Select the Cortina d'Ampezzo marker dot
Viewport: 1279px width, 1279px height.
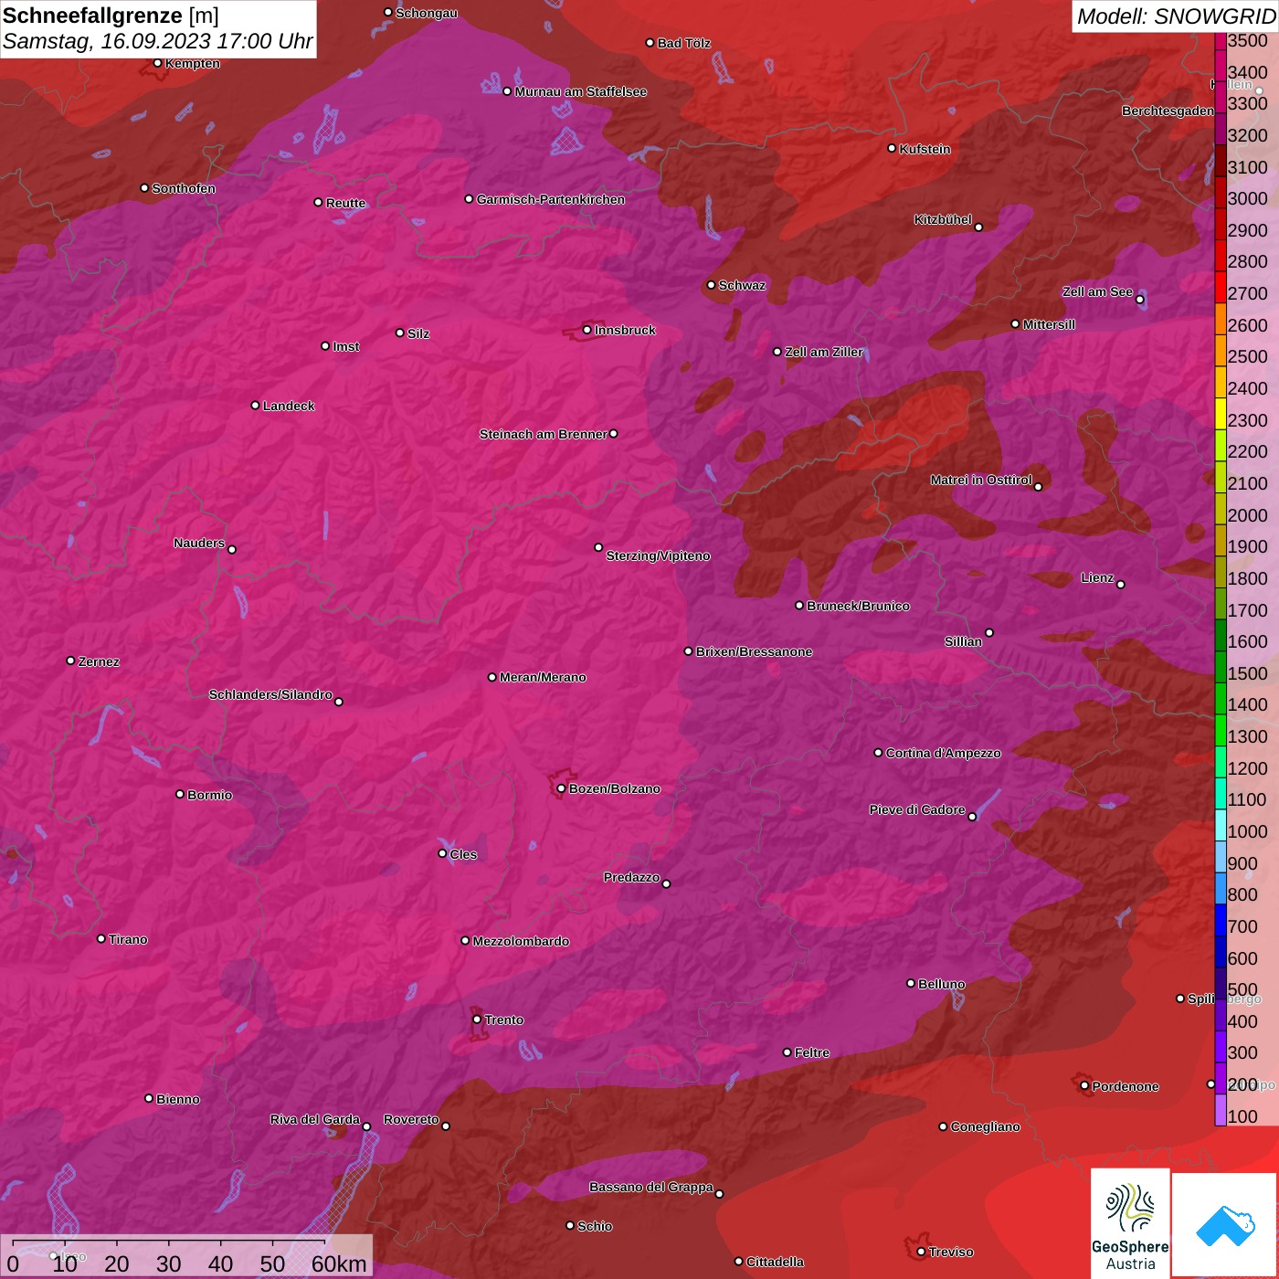[878, 753]
